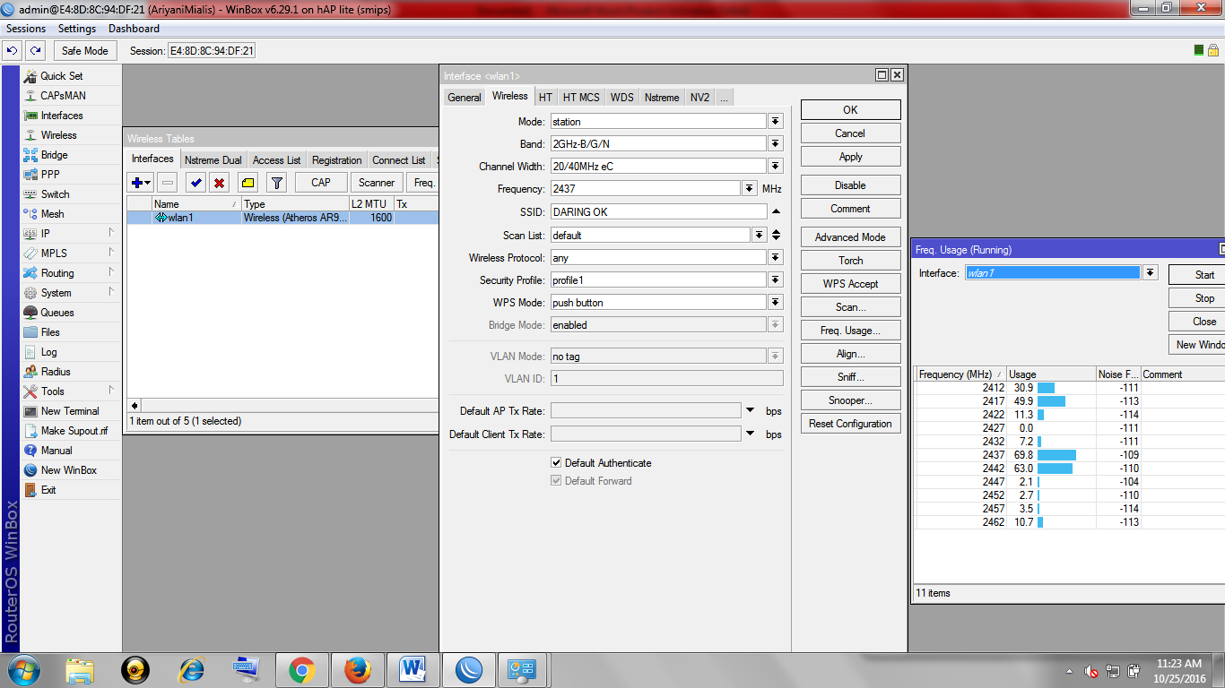1225x688 pixels.
Task: Open the Band dropdown
Action: 775,143
